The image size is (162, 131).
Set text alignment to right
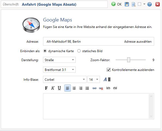[x=81, y=88]
